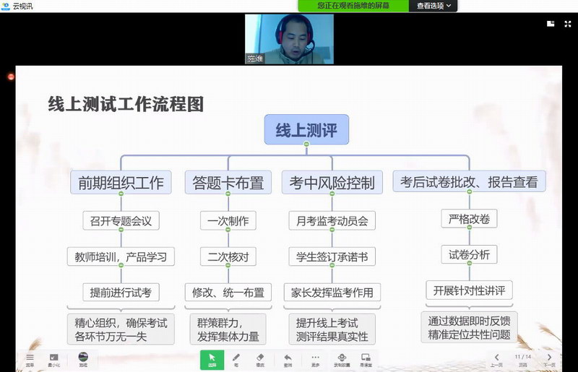
Task: Go to the previous slide page
Action: [496, 359]
